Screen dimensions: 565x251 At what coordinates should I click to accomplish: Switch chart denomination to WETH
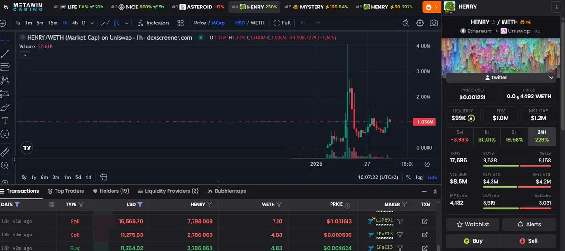(258, 23)
